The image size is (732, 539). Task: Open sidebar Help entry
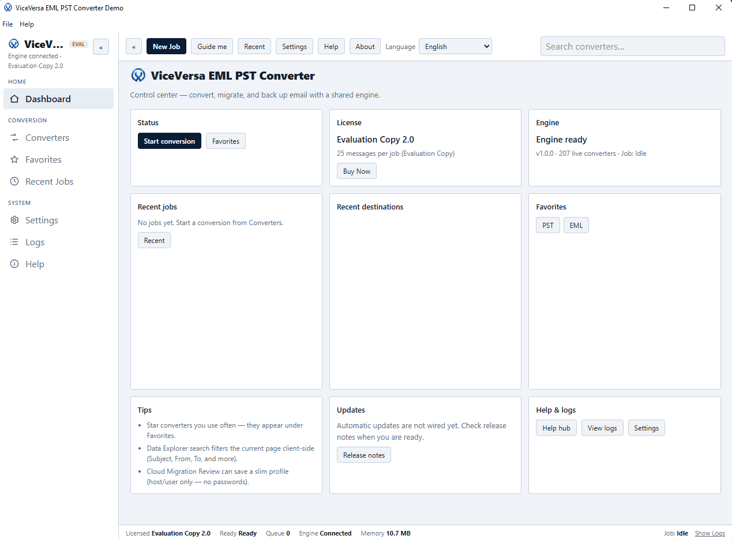click(x=58, y=264)
